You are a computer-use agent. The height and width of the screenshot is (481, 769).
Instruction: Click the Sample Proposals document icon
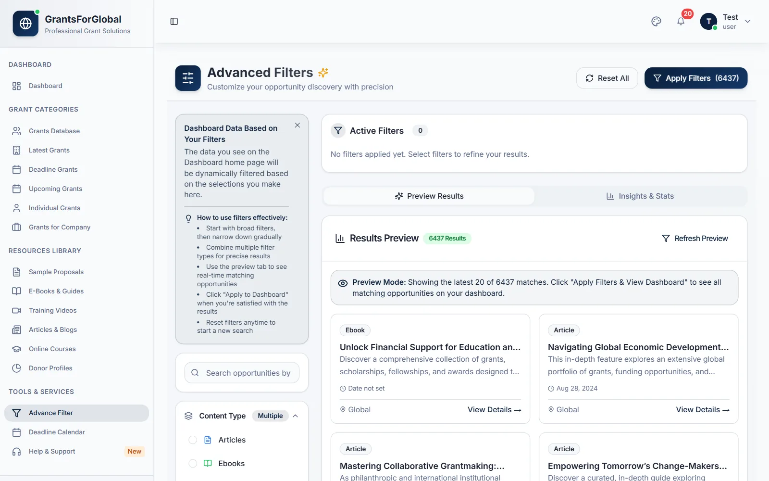(17, 272)
